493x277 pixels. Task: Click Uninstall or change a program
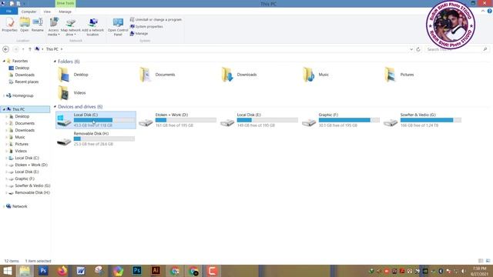coord(156,19)
